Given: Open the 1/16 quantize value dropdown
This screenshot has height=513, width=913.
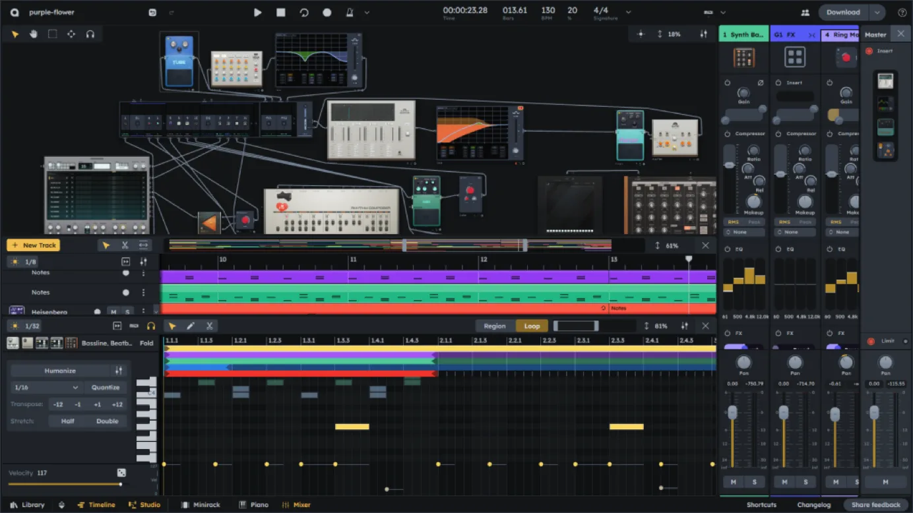Looking at the screenshot, I should click(46, 388).
